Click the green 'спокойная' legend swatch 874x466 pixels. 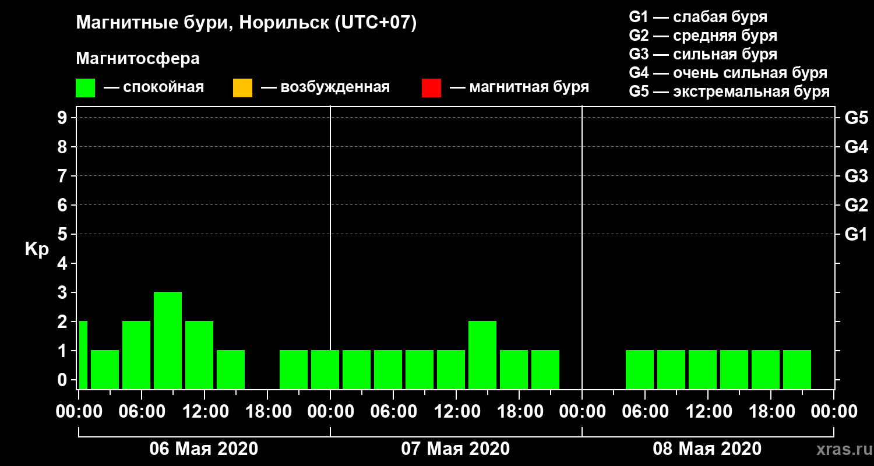pos(86,88)
